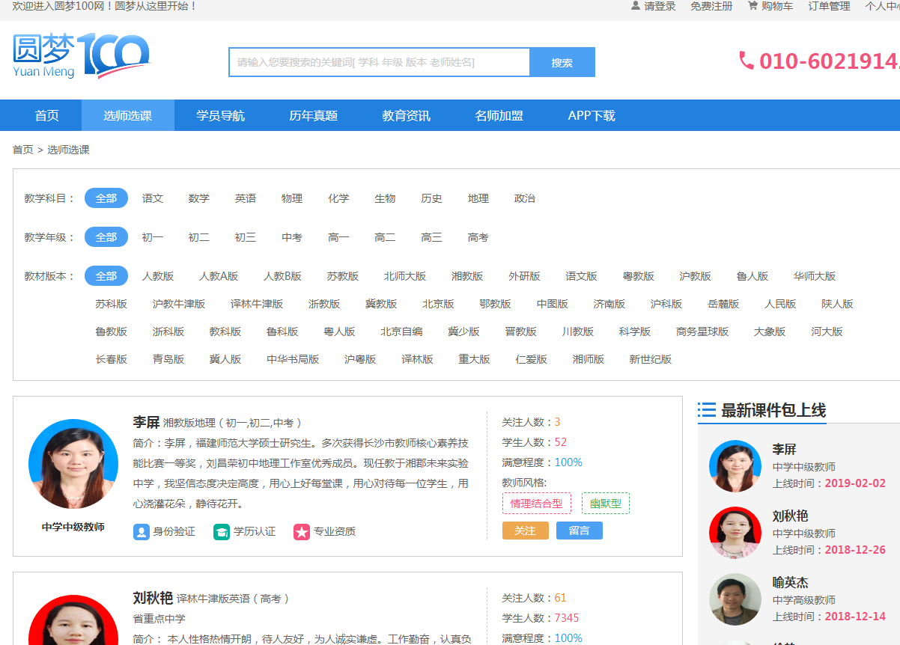Filter subject by 政治

pyautogui.click(x=525, y=198)
